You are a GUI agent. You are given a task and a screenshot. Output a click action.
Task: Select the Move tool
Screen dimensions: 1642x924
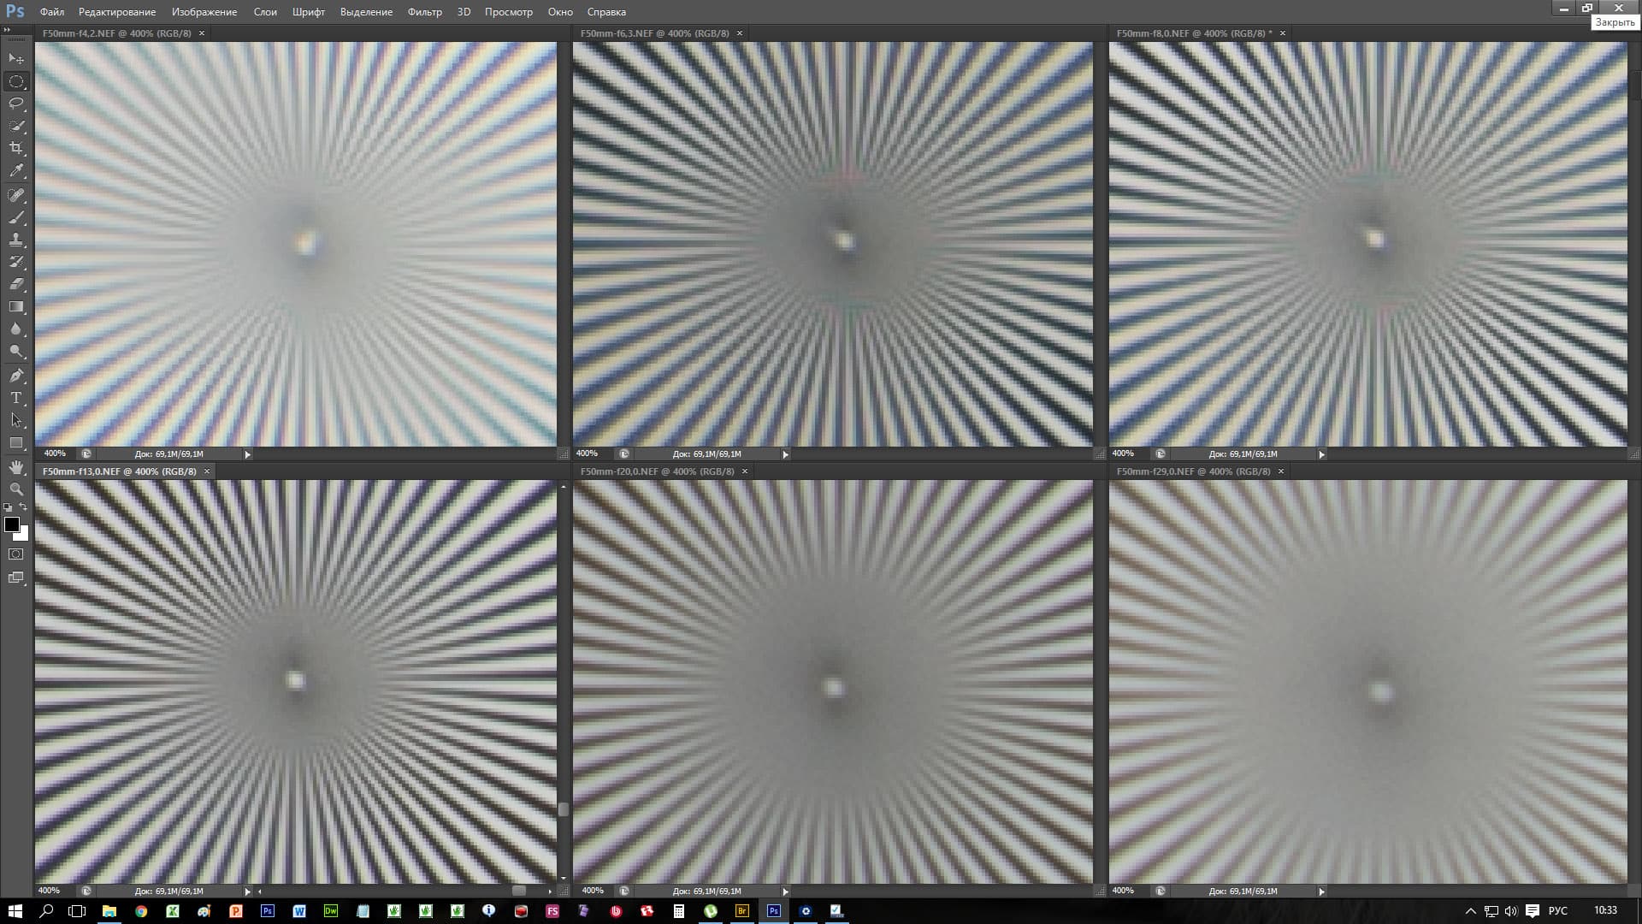click(16, 58)
